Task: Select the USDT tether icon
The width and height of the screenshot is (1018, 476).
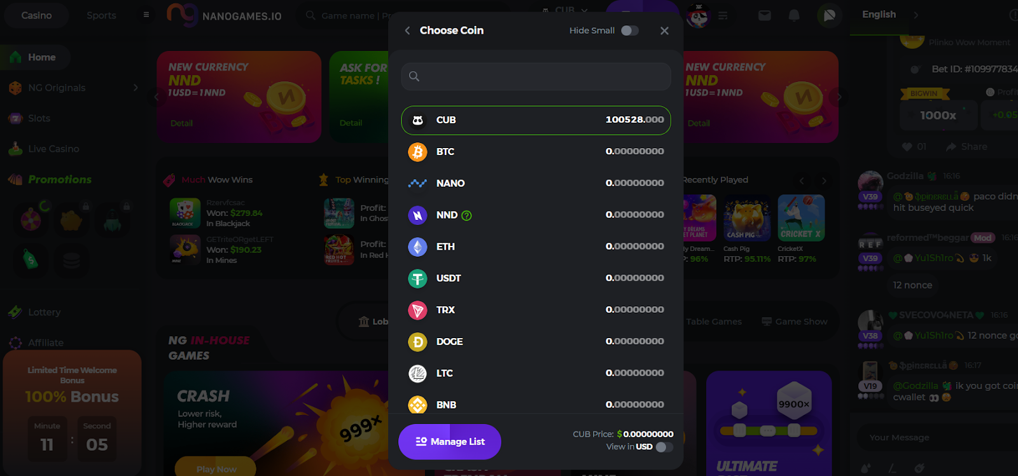Action: (x=417, y=278)
